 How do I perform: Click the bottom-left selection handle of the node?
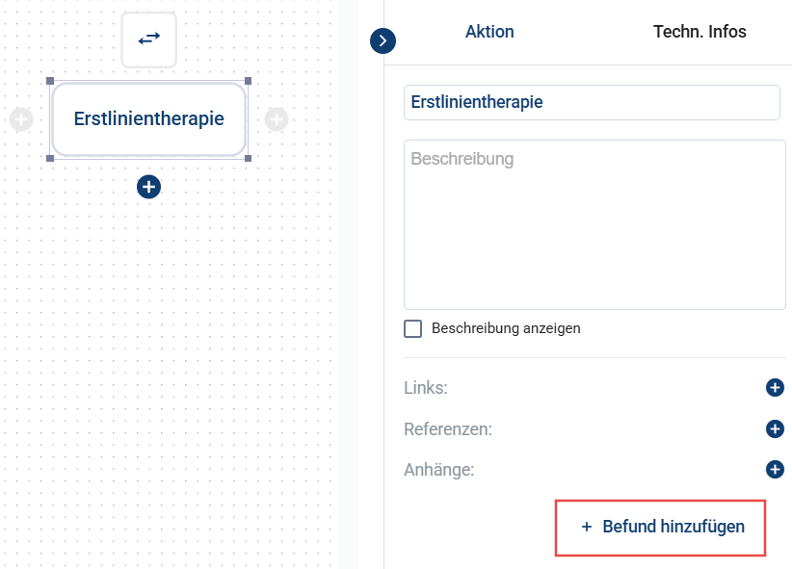point(51,158)
